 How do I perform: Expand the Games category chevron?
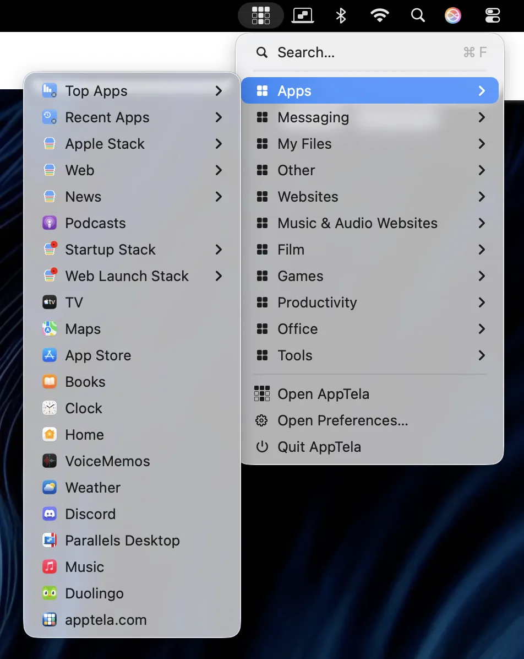pos(482,276)
